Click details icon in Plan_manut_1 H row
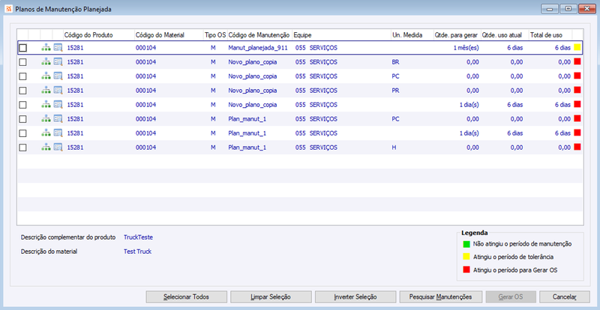 coord(58,148)
